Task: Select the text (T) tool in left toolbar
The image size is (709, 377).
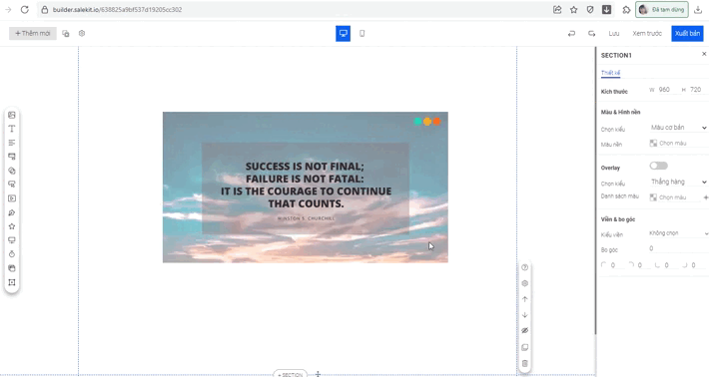Action: pos(12,129)
